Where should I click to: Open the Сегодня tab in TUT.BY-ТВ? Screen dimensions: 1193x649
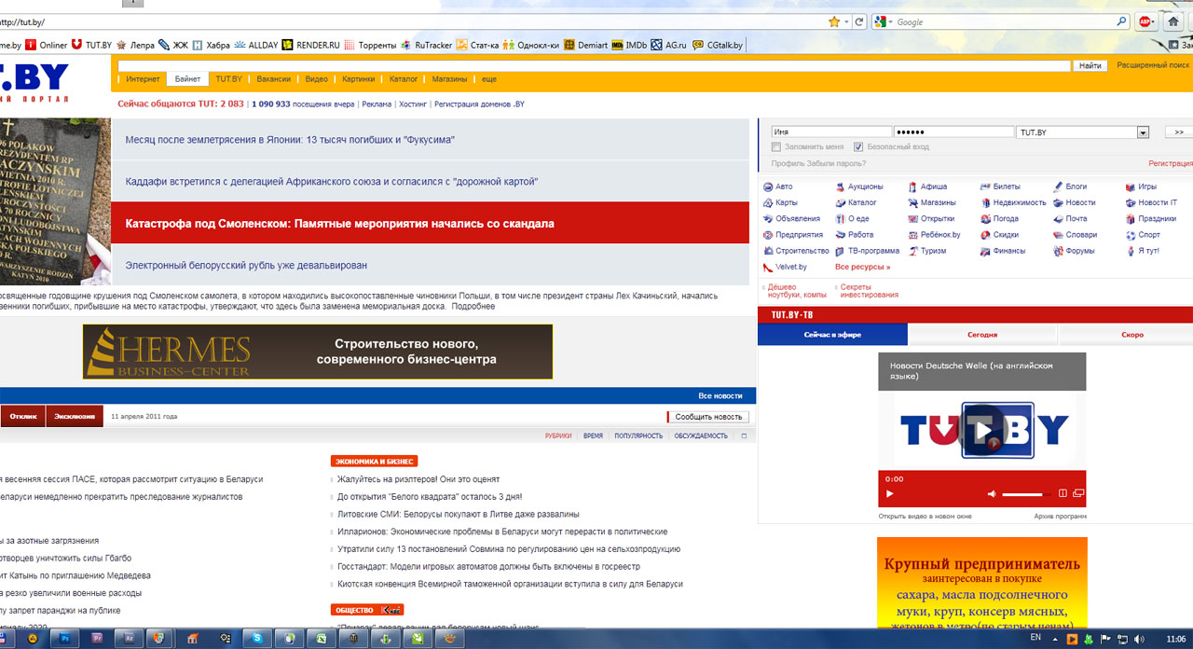[x=982, y=335]
